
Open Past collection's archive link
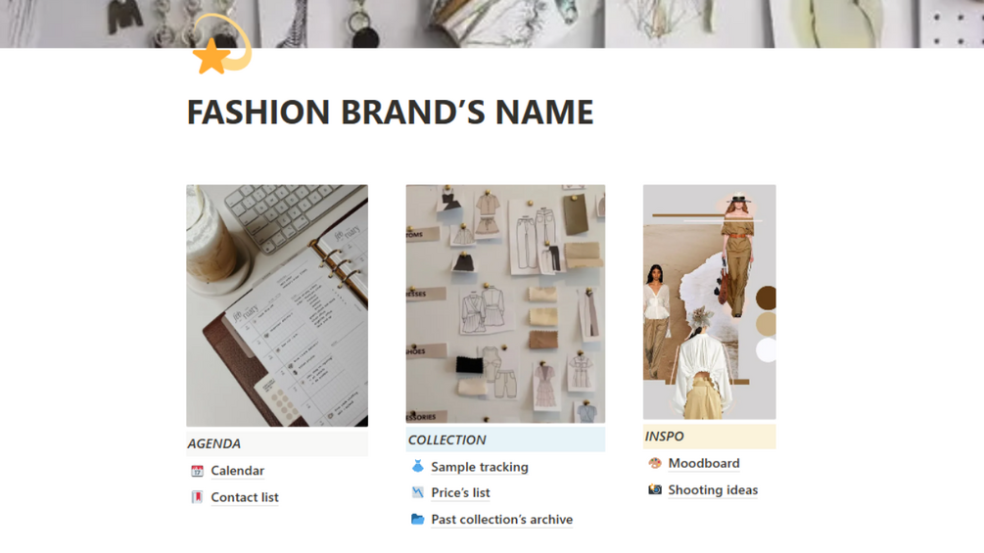[502, 519]
